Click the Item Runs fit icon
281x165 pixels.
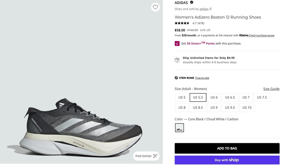[176, 78]
